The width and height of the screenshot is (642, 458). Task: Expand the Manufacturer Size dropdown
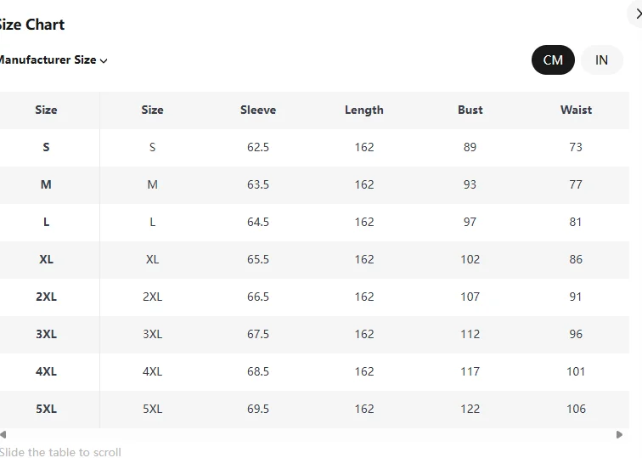click(x=53, y=59)
